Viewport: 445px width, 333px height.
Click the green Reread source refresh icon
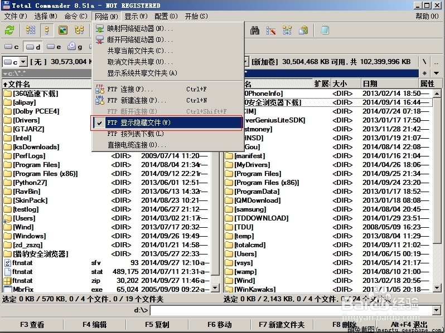point(9,30)
